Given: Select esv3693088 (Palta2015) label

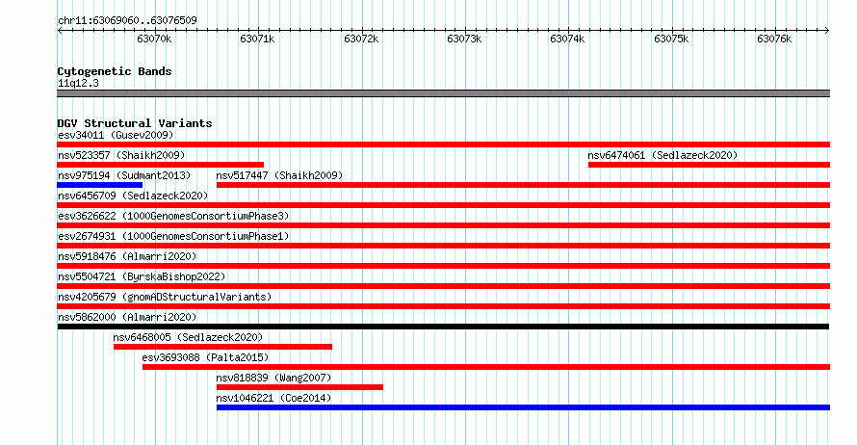Looking at the screenshot, I should click(205, 357).
